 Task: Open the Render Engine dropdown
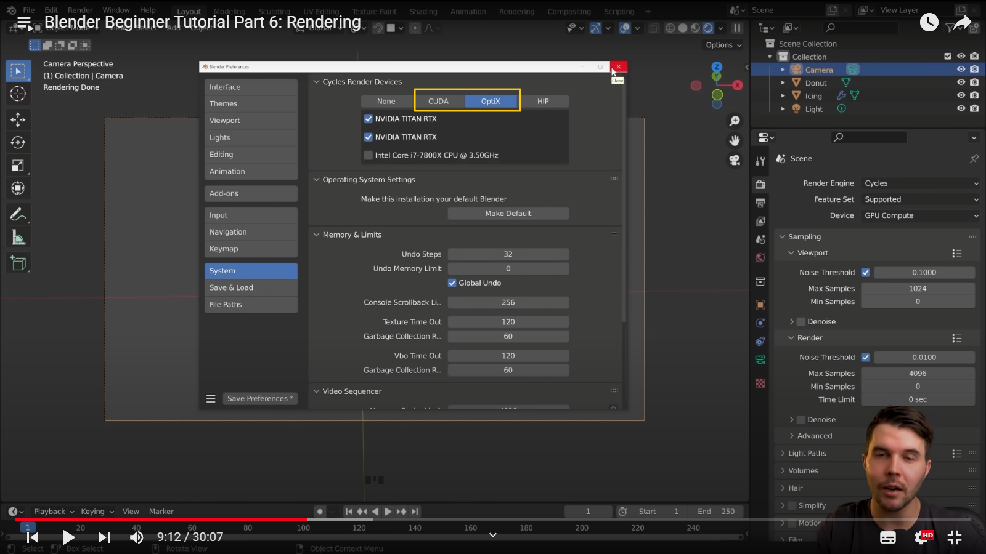921,183
